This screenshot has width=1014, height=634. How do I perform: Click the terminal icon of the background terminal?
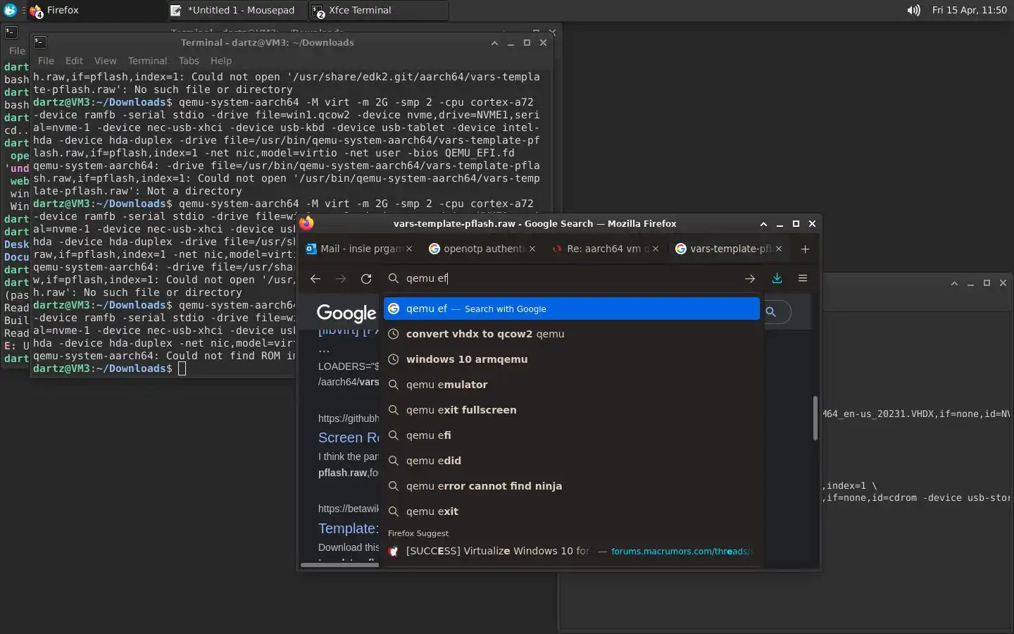coord(11,32)
